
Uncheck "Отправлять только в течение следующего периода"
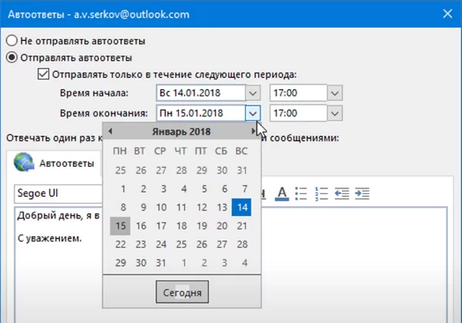(43, 75)
